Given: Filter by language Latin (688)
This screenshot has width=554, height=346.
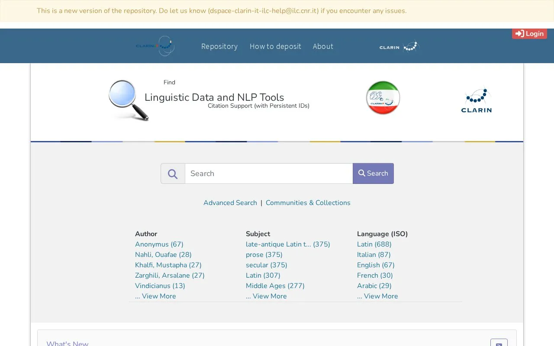Looking at the screenshot, I should tap(374, 244).
